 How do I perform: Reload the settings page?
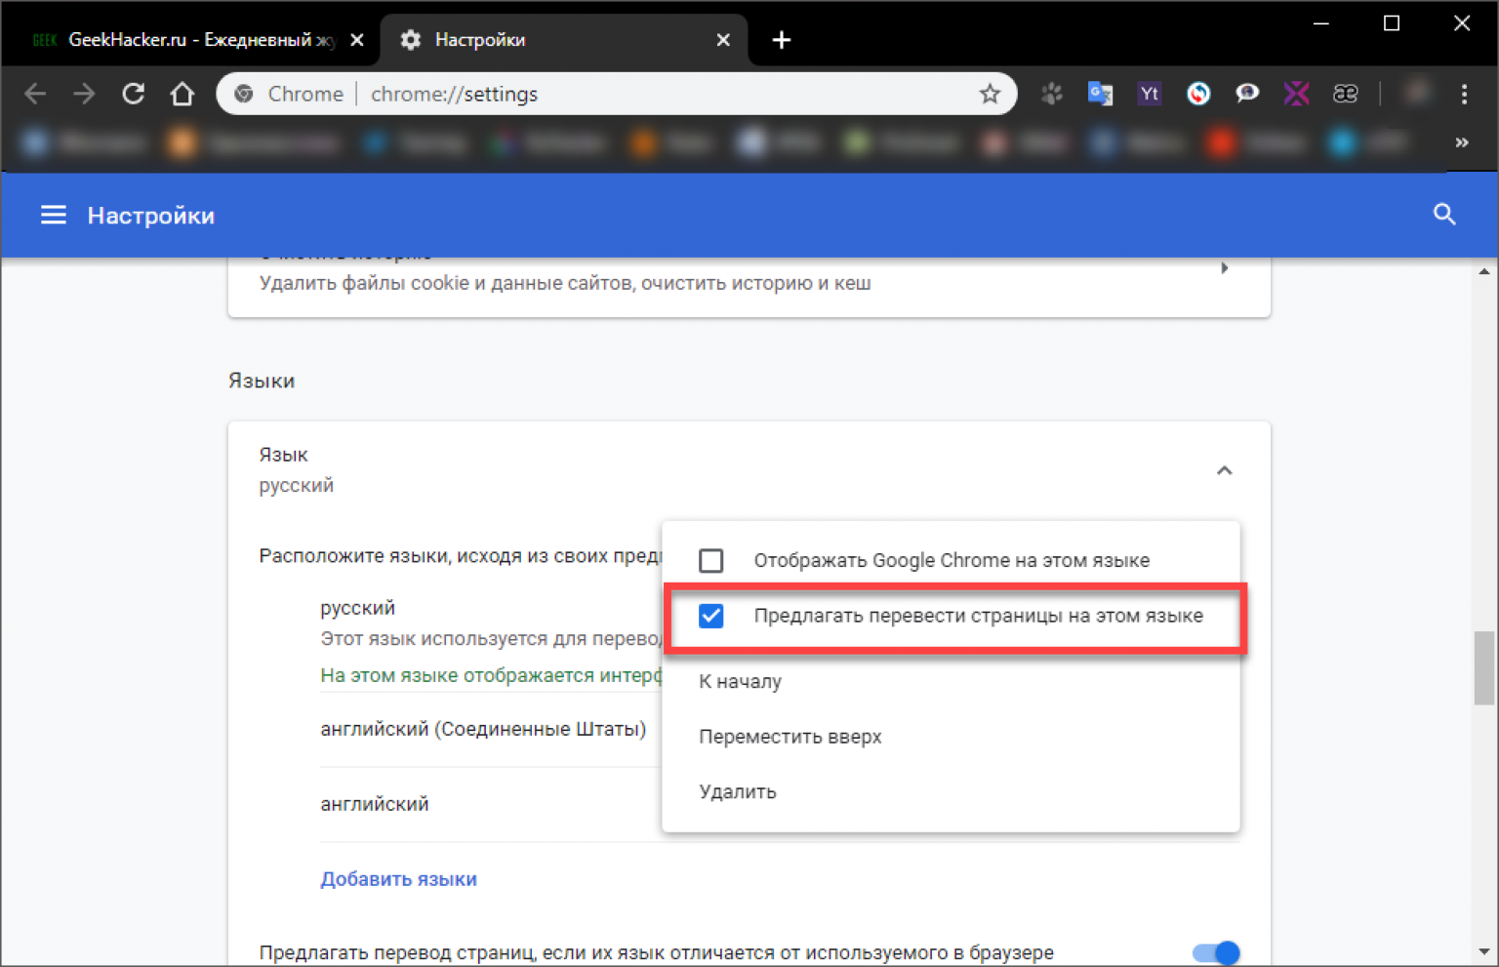(134, 94)
